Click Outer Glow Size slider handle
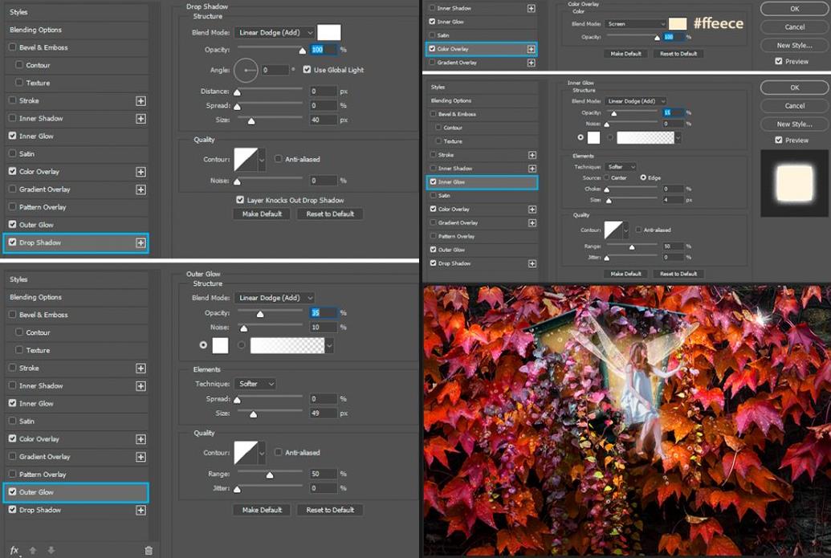831x558 pixels. (254, 414)
